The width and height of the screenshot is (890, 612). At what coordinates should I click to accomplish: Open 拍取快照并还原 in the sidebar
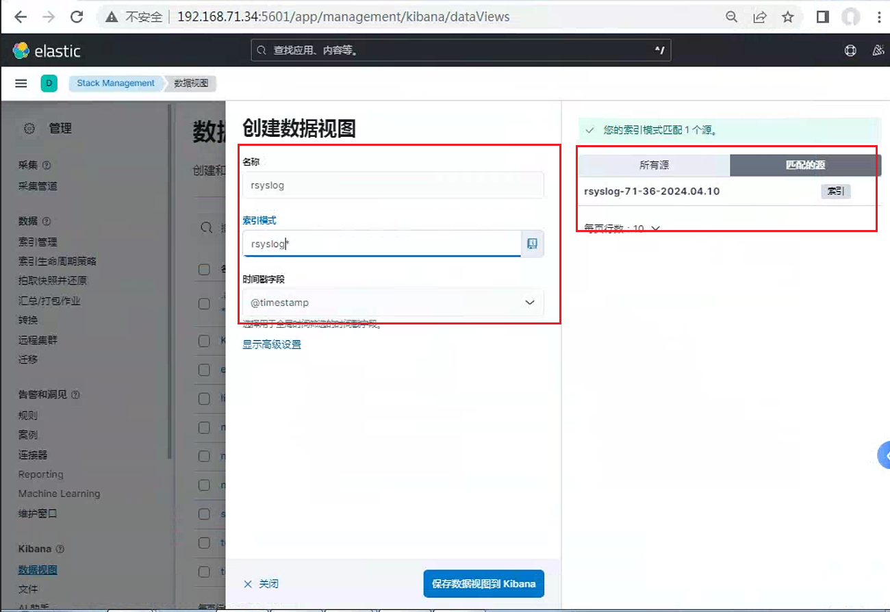pyautogui.click(x=53, y=280)
